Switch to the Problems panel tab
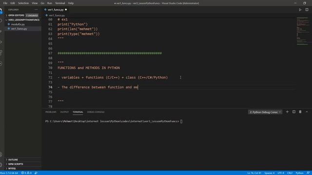The height and width of the screenshot is (175, 312). pyautogui.click(x=51, y=112)
